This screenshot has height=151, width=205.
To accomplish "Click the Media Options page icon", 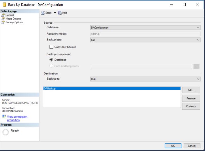I will point(3,19).
